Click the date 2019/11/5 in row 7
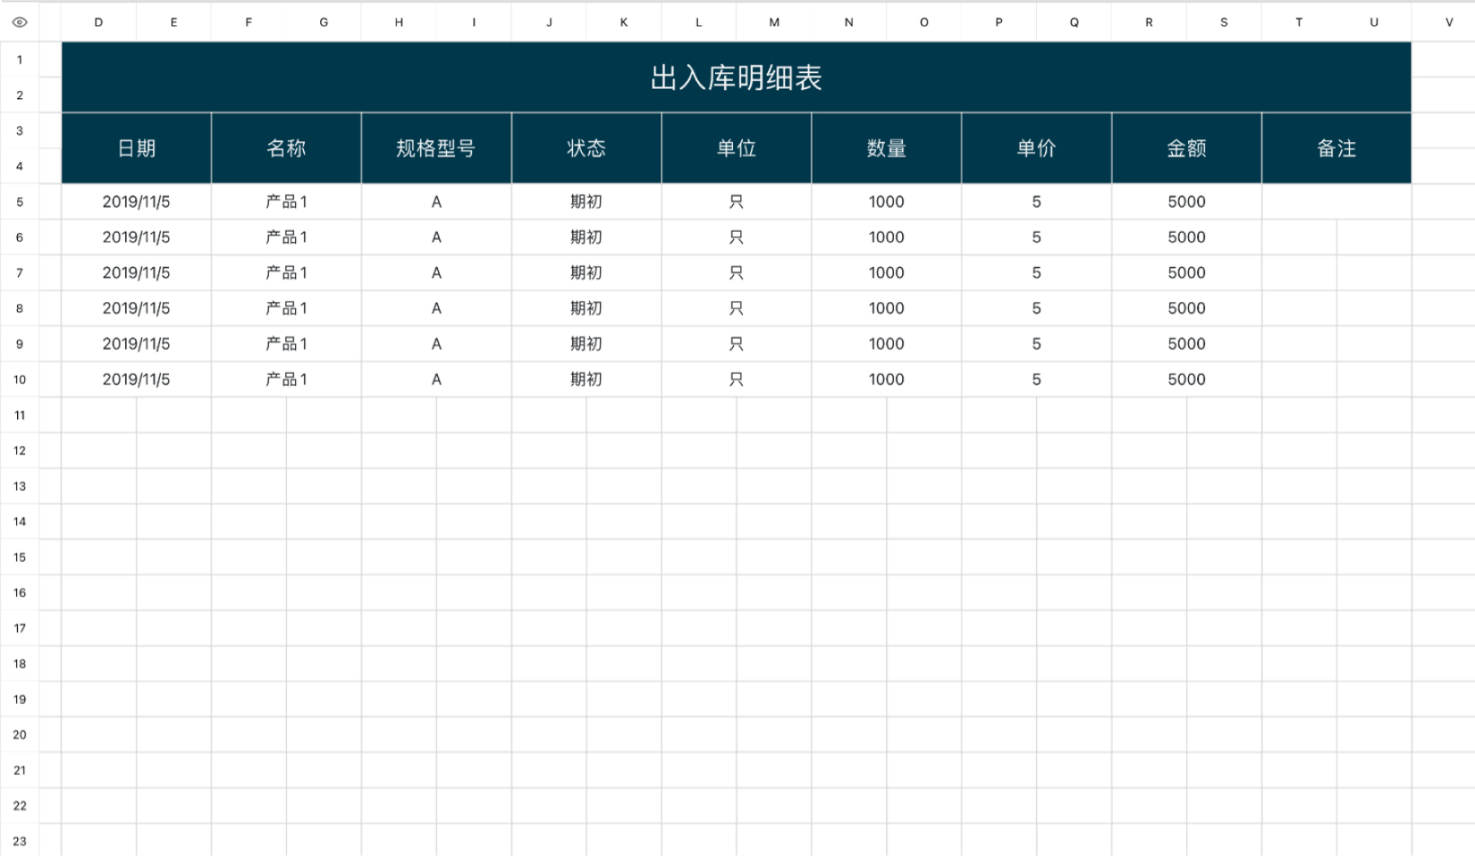The width and height of the screenshot is (1475, 856). click(x=137, y=272)
